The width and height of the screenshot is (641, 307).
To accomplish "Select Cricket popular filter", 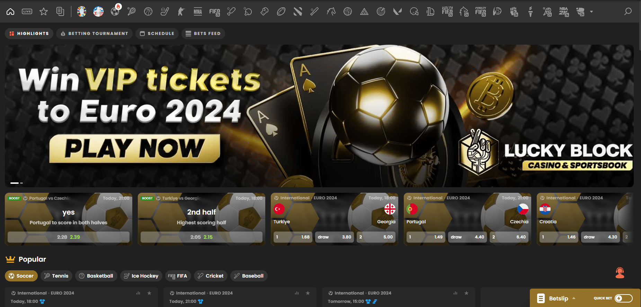I will tap(211, 276).
